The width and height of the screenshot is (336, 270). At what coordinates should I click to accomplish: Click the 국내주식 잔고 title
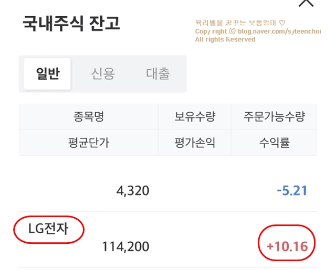pyautogui.click(x=71, y=24)
